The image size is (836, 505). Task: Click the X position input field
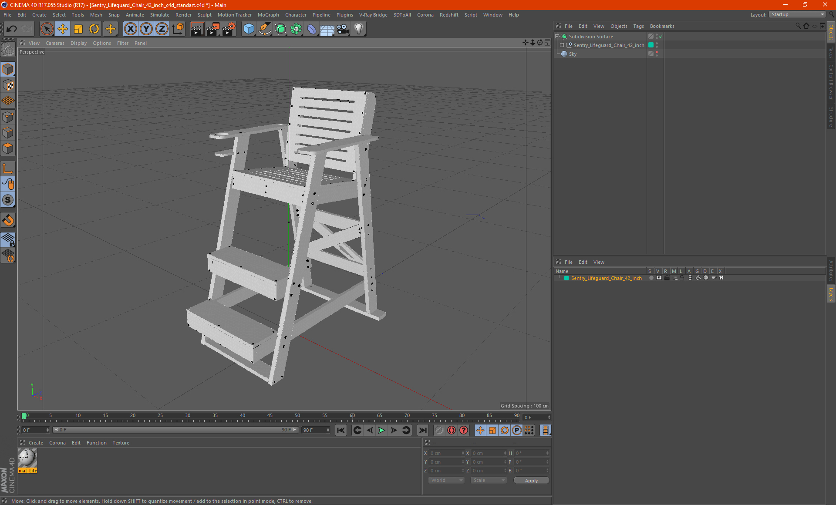447,453
